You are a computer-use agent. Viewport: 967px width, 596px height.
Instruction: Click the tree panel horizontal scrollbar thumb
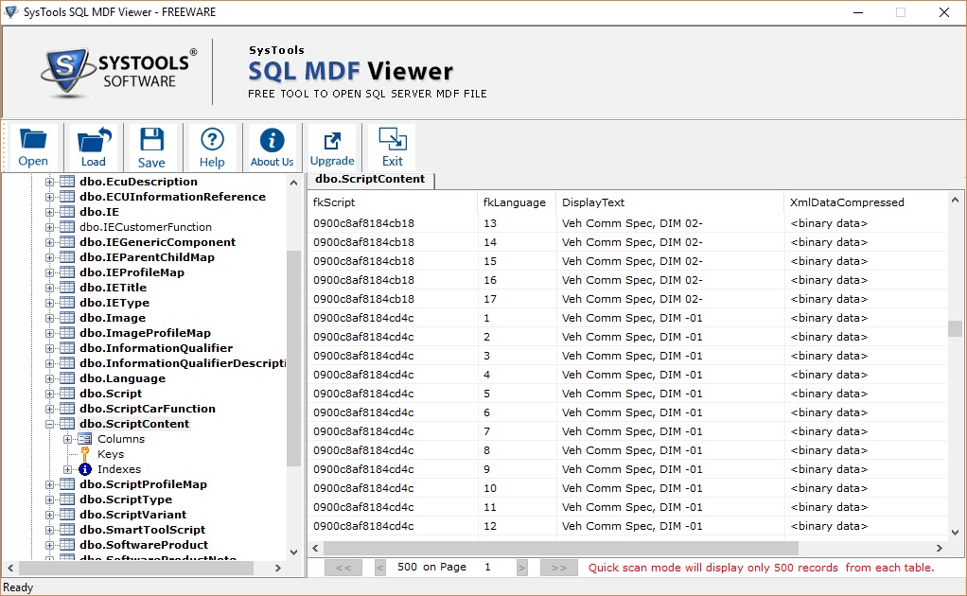135,568
